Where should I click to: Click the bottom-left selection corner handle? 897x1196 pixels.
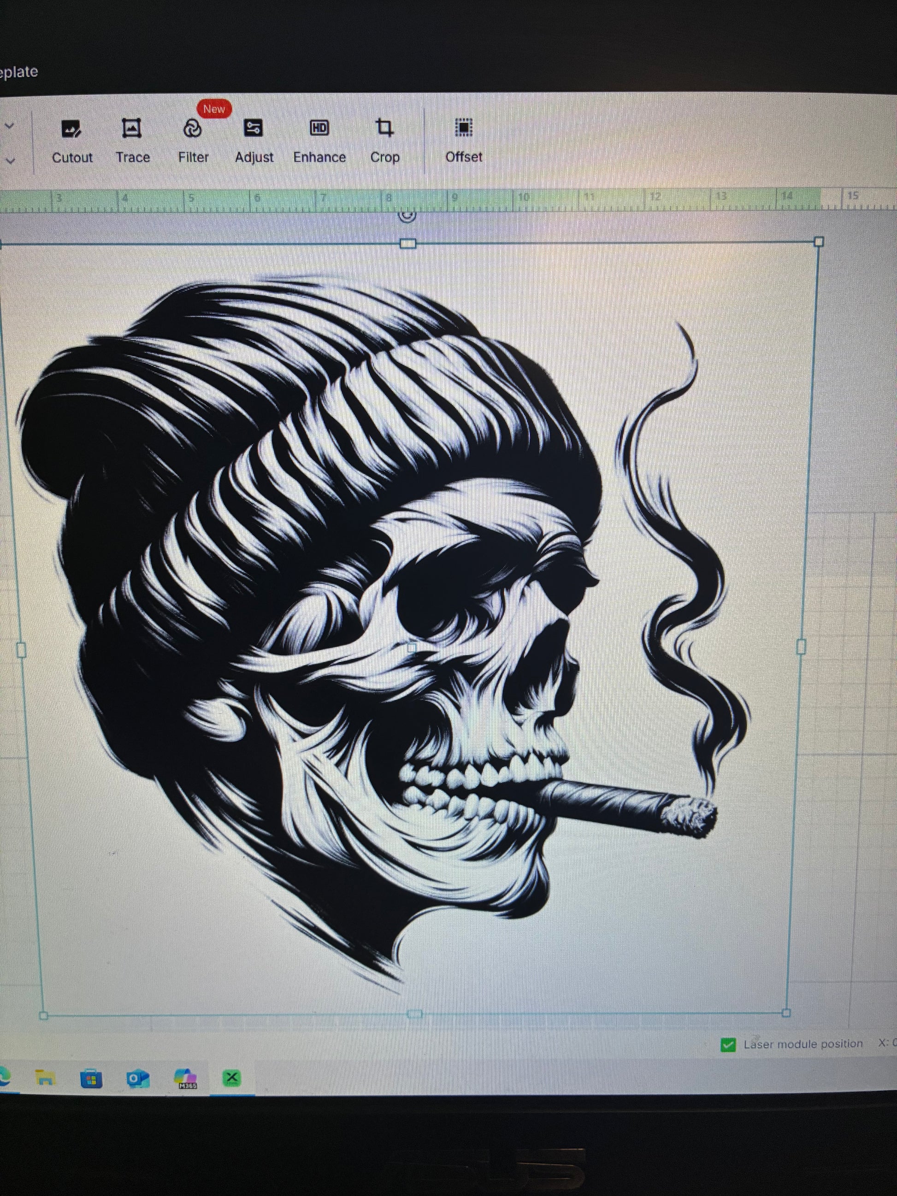(44, 1016)
